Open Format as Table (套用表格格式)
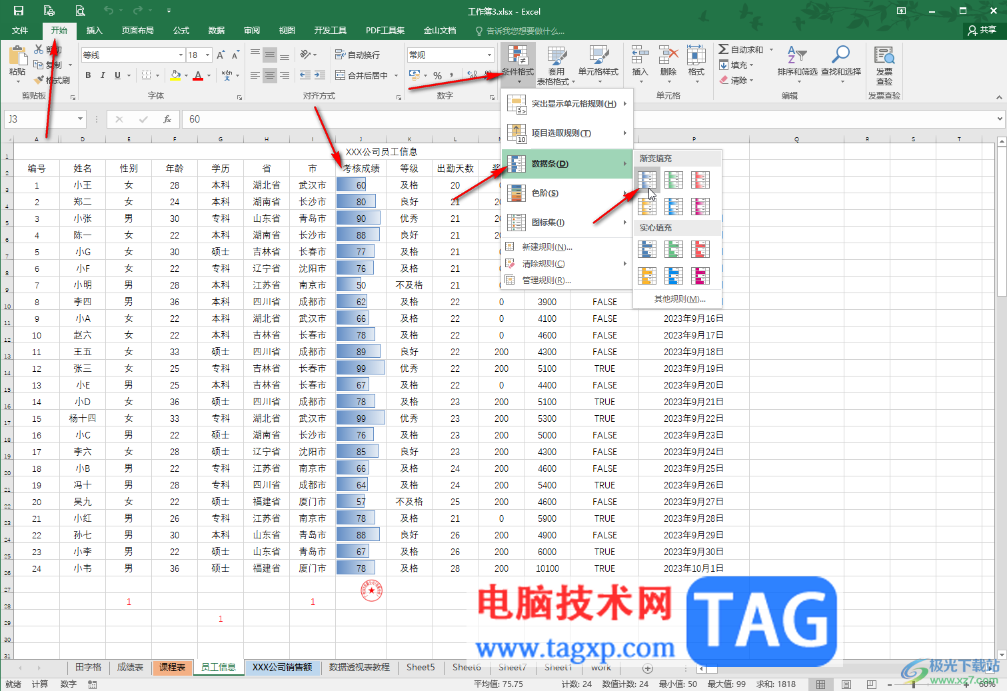This screenshot has width=1007, height=691. 556,65
